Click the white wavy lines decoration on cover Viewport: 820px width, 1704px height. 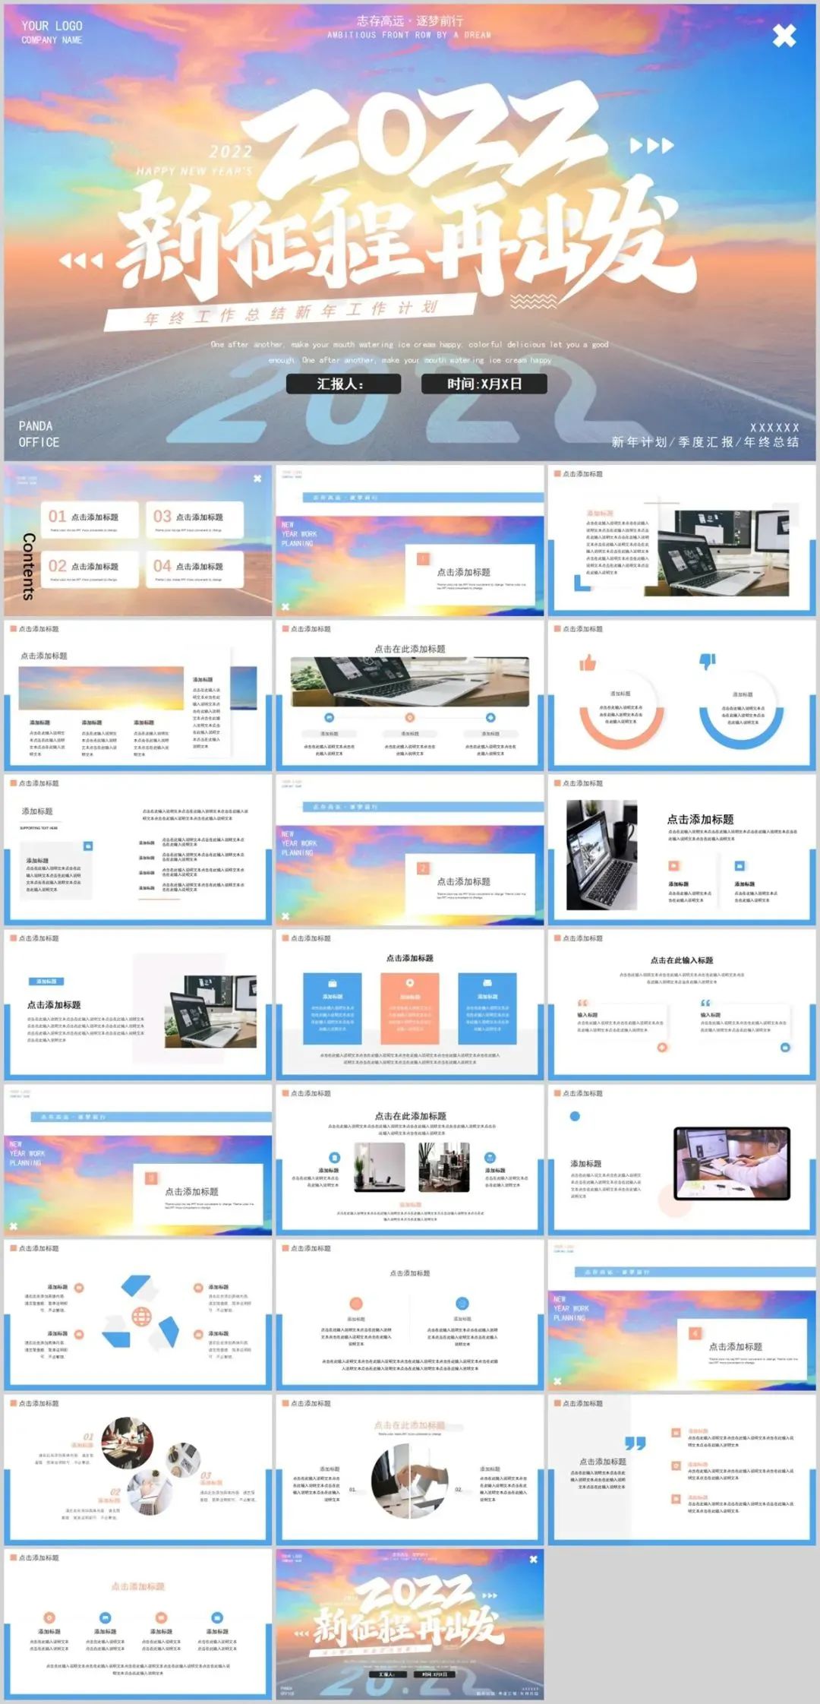pos(533,301)
